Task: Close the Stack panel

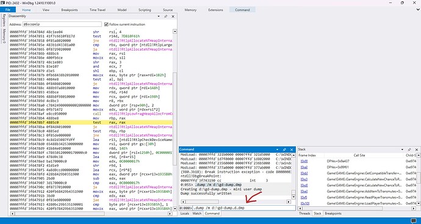Action: point(417,150)
